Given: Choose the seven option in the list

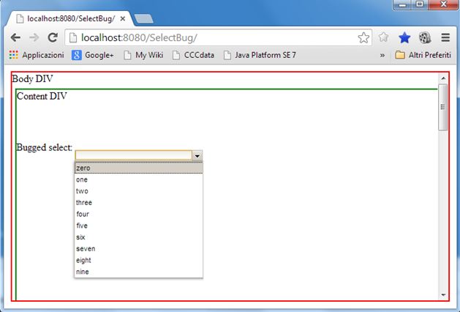Looking at the screenshot, I should [x=138, y=248].
